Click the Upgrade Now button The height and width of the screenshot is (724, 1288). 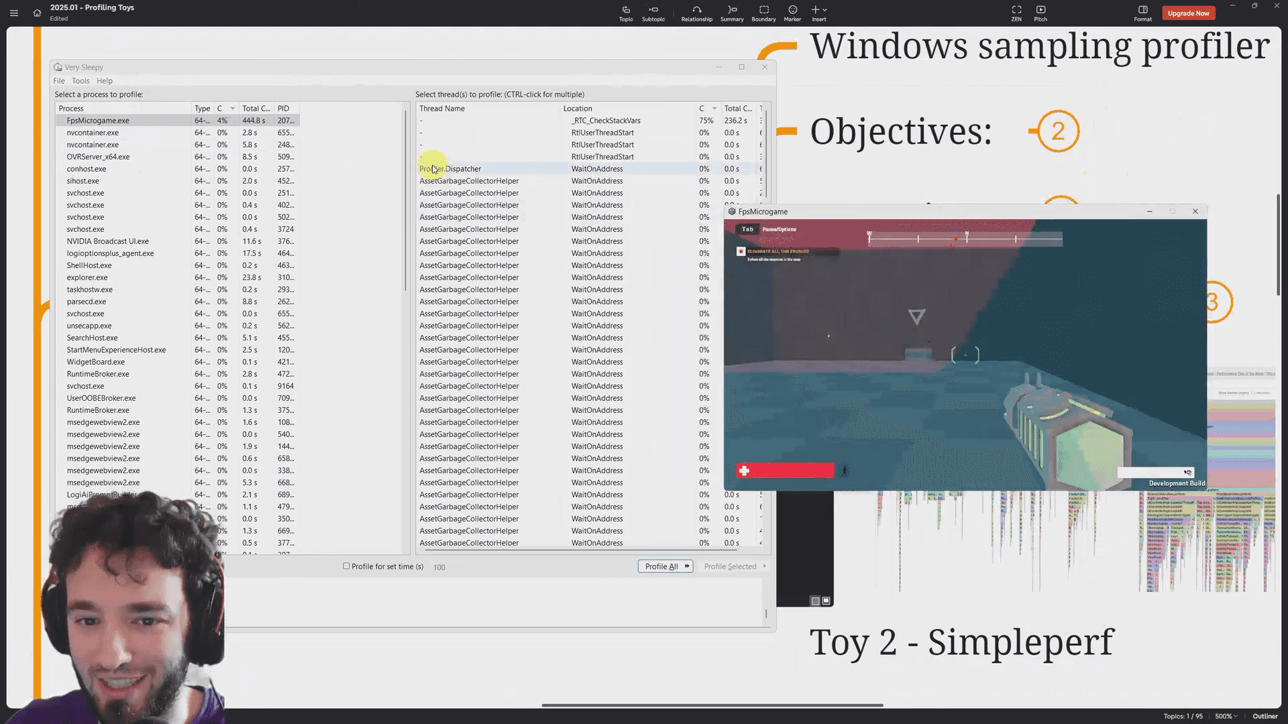pyautogui.click(x=1188, y=13)
